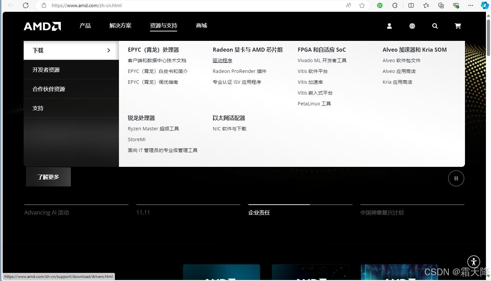The height and width of the screenshot is (281, 491).
Task: Open Ryzen Master 超频工具 link
Action: point(153,129)
